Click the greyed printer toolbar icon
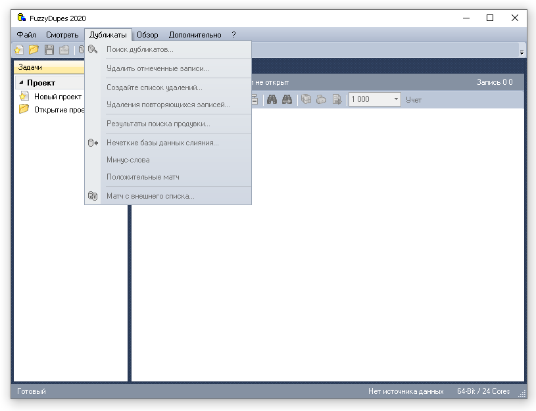The image size is (536, 411). pos(322,99)
